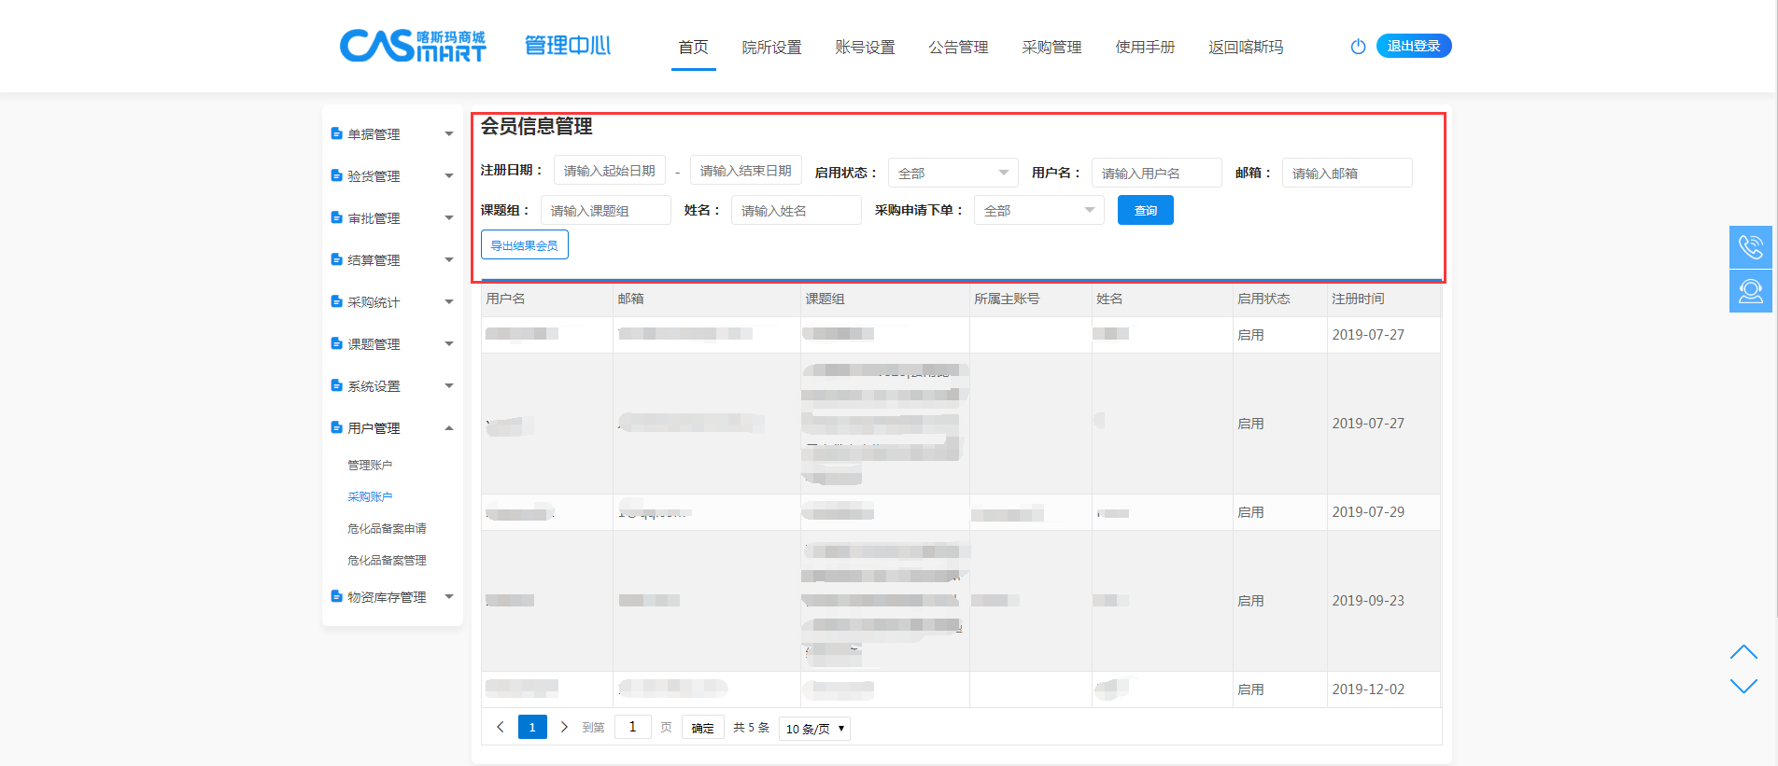The height and width of the screenshot is (766, 1778).
Task: Click the power icon beside 退出登录
Action: (x=1358, y=47)
